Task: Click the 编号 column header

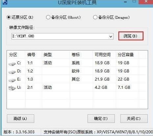Action: (x=31, y=54)
